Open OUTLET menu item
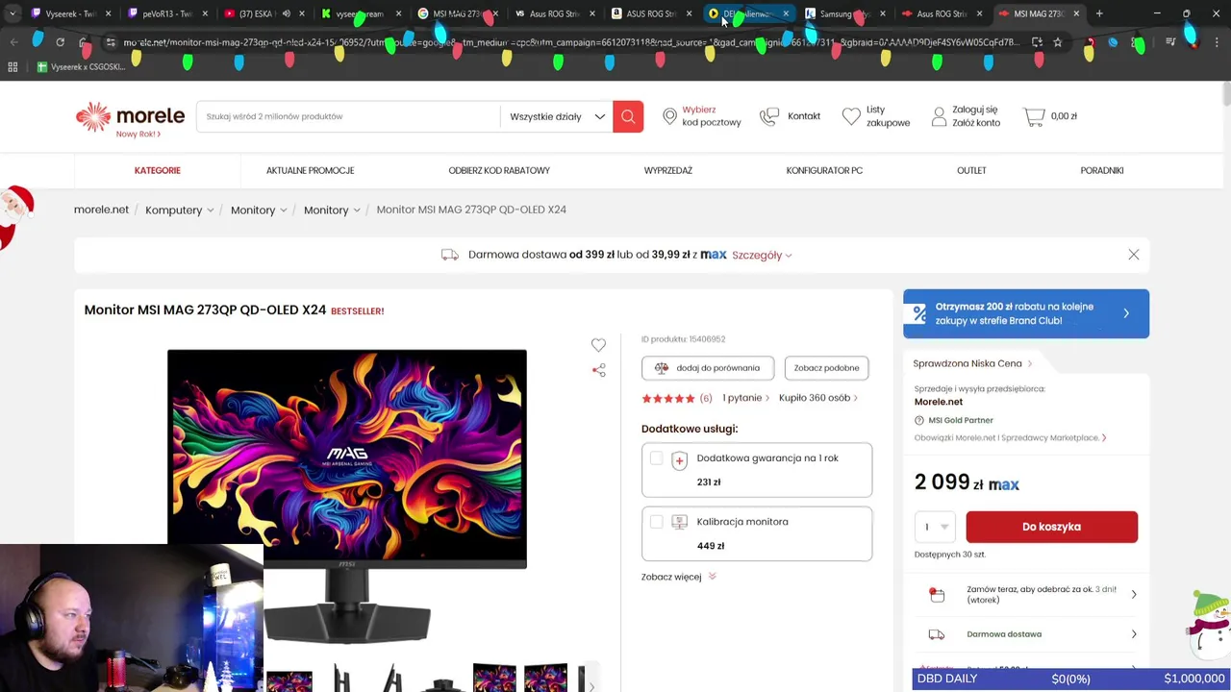Image resolution: width=1231 pixels, height=692 pixels. coord(971,170)
